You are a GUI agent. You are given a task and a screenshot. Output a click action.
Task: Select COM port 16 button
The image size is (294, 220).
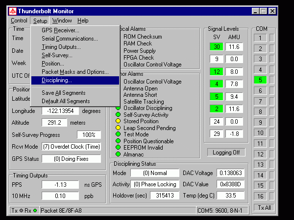click(260, 196)
